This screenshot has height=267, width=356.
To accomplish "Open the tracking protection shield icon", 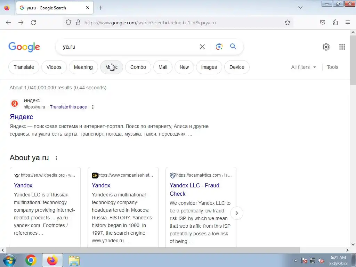I will point(68,22).
